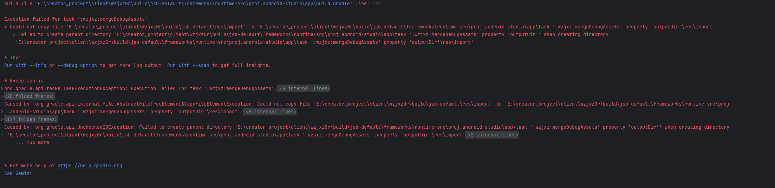This screenshot has height=188, width=775.
Task: Expand the "<2 internal lines>" placeholder
Action: point(493,135)
